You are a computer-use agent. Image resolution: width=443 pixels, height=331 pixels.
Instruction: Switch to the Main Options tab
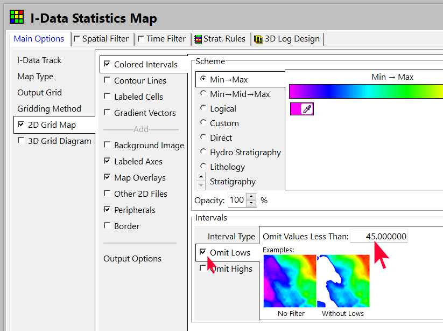pyautogui.click(x=39, y=39)
